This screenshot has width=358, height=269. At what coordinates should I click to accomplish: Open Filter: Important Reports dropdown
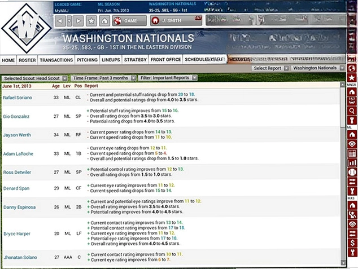click(168, 78)
